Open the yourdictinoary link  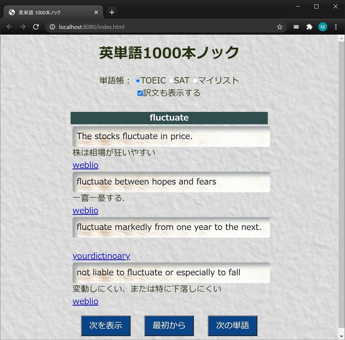point(101,256)
